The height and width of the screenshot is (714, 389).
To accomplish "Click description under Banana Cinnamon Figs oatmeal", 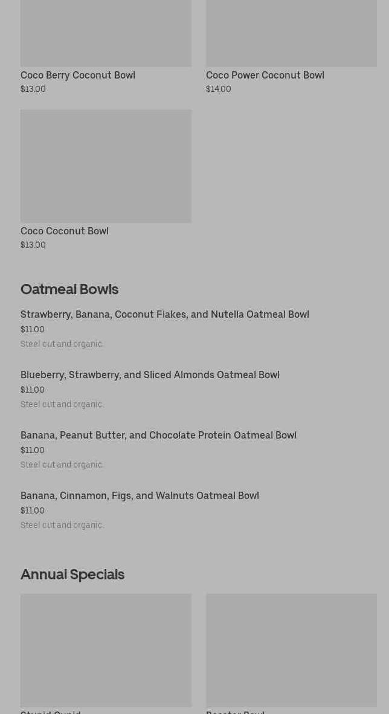I will point(62,525).
